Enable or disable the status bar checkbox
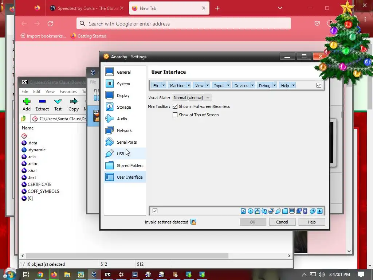The width and height of the screenshot is (373, 280). (x=155, y=211)
